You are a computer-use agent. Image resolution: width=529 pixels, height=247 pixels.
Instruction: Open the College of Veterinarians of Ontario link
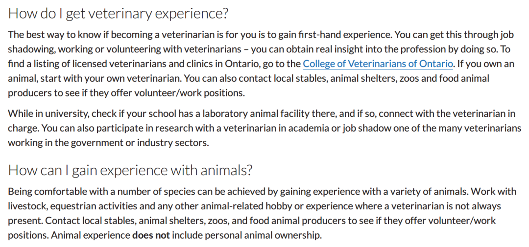pyautogui.click(x=378, y=64)
